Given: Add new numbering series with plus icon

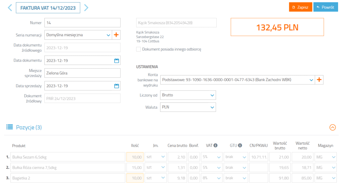Looking at the screenshot, I should 116,35.
